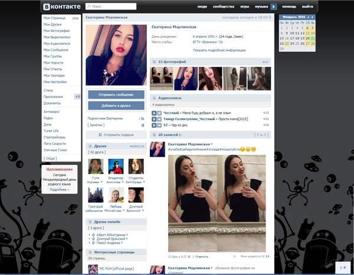Viewport: 354px width, 275px height.
Task: Open новости link in Друзья block
Action: (137, 146)
